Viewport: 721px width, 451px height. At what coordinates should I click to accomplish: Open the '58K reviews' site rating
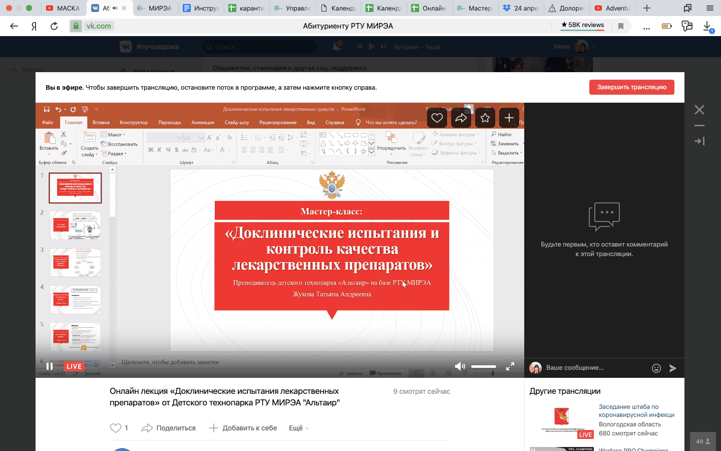click(582, 25)
